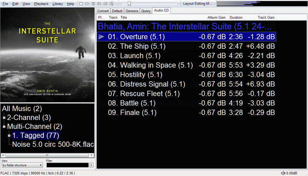
Task: Select track 01. Overture (5.1)
Action: pos(186,37)
